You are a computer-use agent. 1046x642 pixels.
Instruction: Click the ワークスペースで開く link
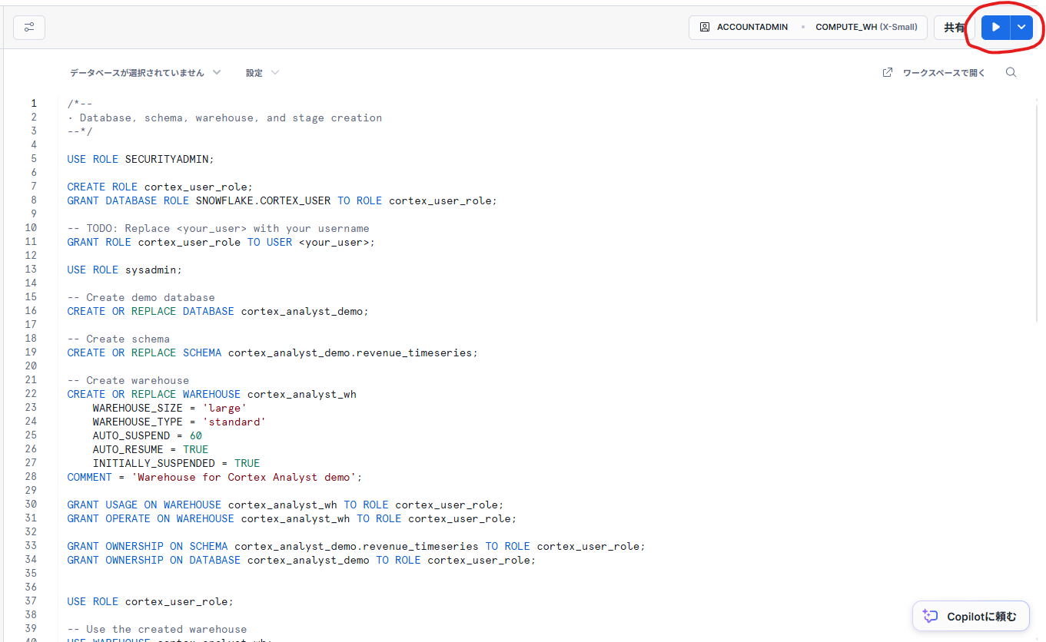click(944, 73)
